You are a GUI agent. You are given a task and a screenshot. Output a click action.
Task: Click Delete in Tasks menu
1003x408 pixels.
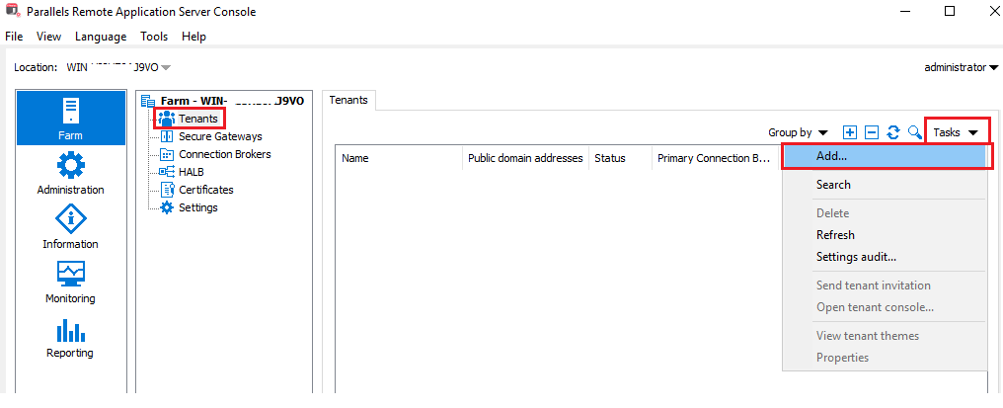tap(885, 213)
